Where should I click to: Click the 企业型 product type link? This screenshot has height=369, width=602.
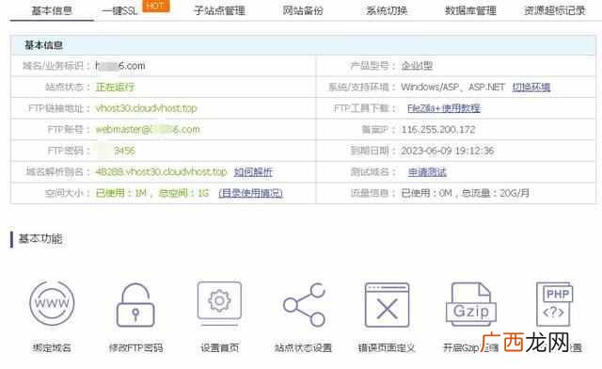417,66
